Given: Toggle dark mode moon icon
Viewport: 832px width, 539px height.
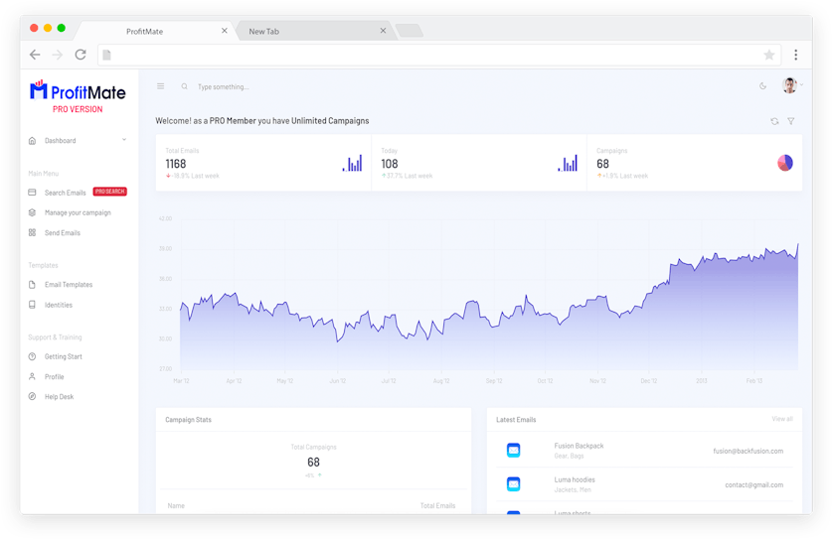Looking at the screenshot, I should click(x=763, y=86).
